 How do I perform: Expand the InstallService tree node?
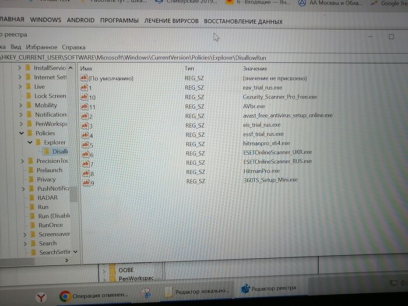tap(19, 68)
